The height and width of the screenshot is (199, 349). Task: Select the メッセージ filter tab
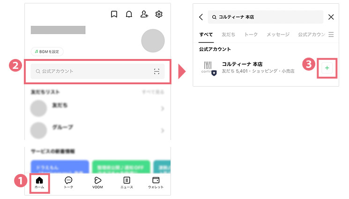coord(278,35)
